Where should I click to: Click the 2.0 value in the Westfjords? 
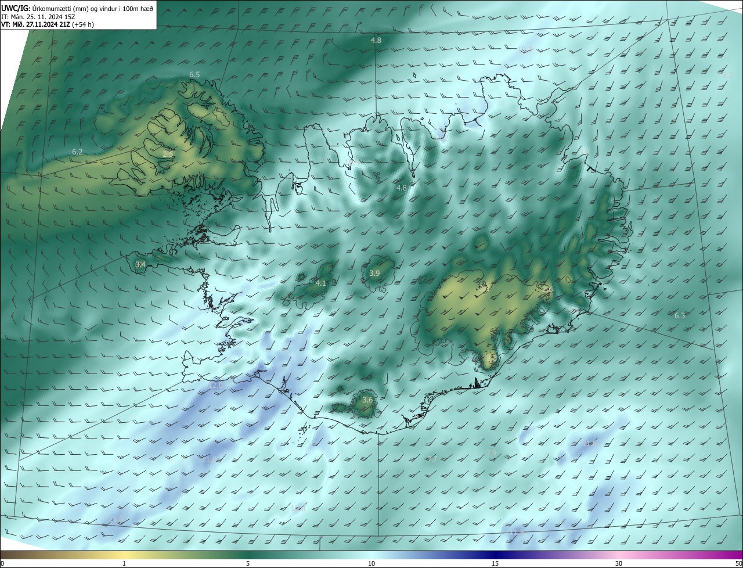(167, 154)
